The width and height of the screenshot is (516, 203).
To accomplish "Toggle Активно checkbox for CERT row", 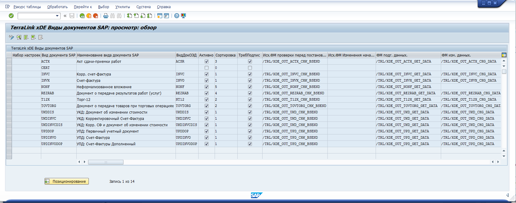I will 206,68.
